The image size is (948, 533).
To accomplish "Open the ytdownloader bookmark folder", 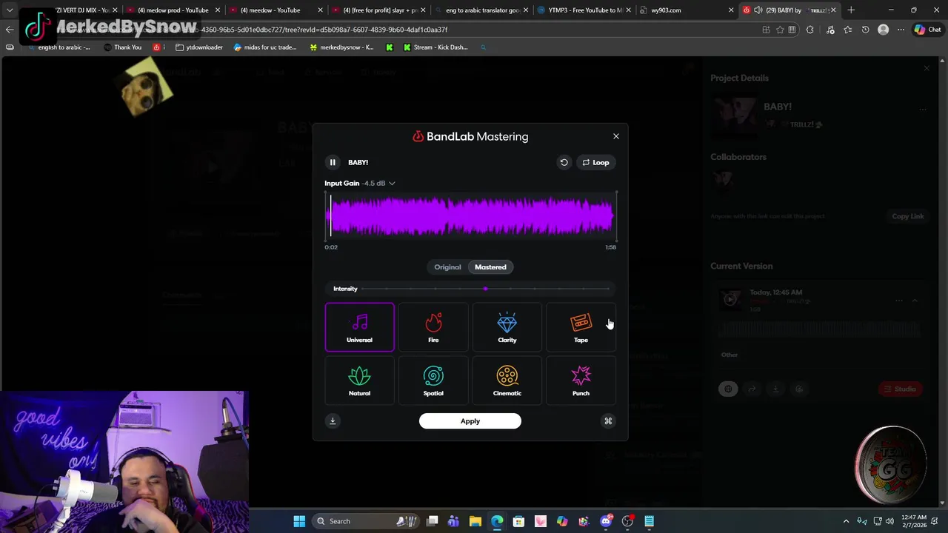I will 199,47.
